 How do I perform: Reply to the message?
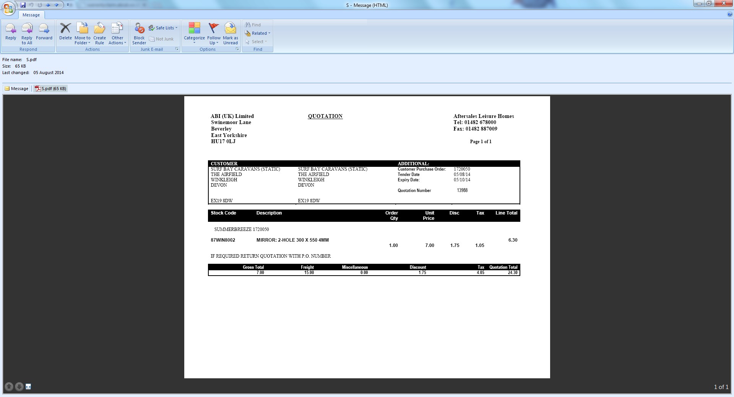(11, 32)
